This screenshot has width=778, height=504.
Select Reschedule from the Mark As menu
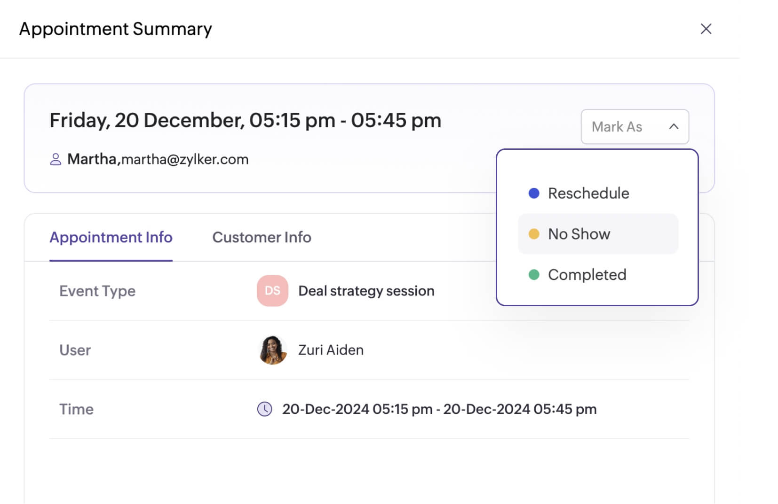click(588, 193)
